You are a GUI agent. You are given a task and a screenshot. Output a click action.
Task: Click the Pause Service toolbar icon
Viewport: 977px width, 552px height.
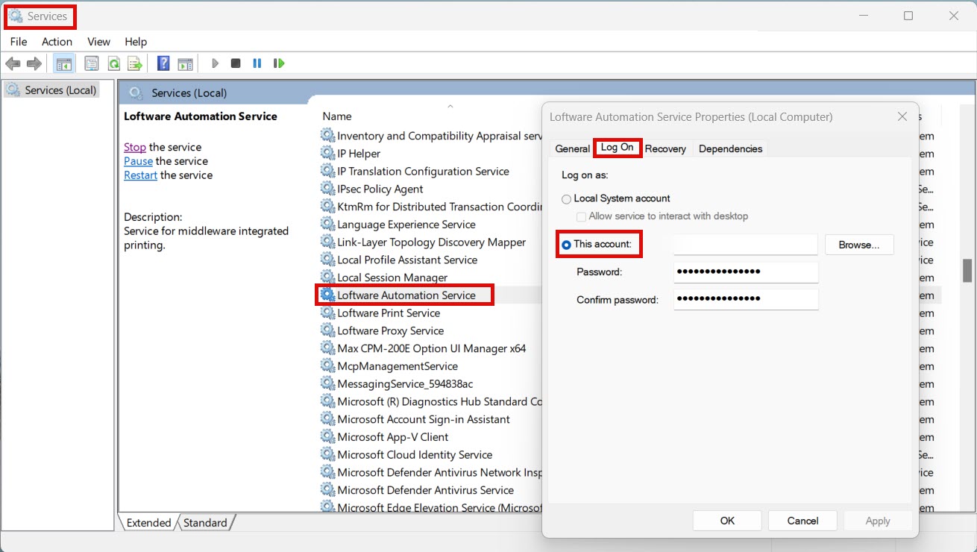pos(257,63)
